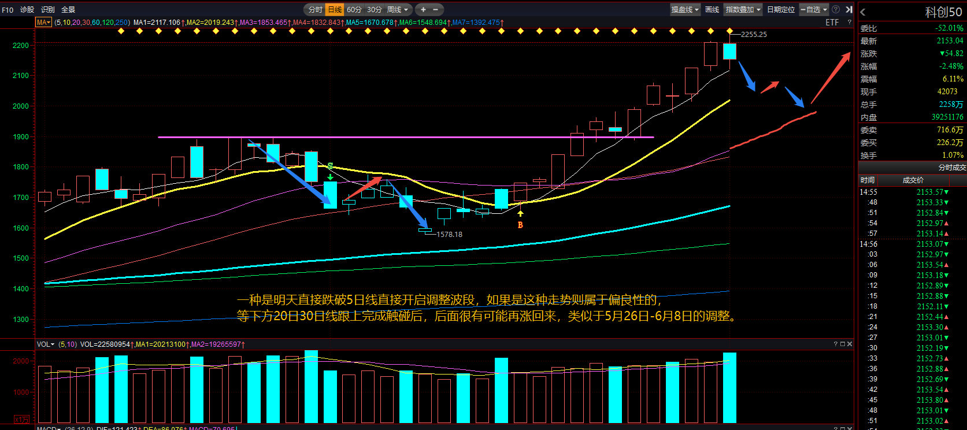Viewport: 967px width, 430px height.
Task: Open the 诊股 stock diagnosis menu
Action: coord(27,9)
